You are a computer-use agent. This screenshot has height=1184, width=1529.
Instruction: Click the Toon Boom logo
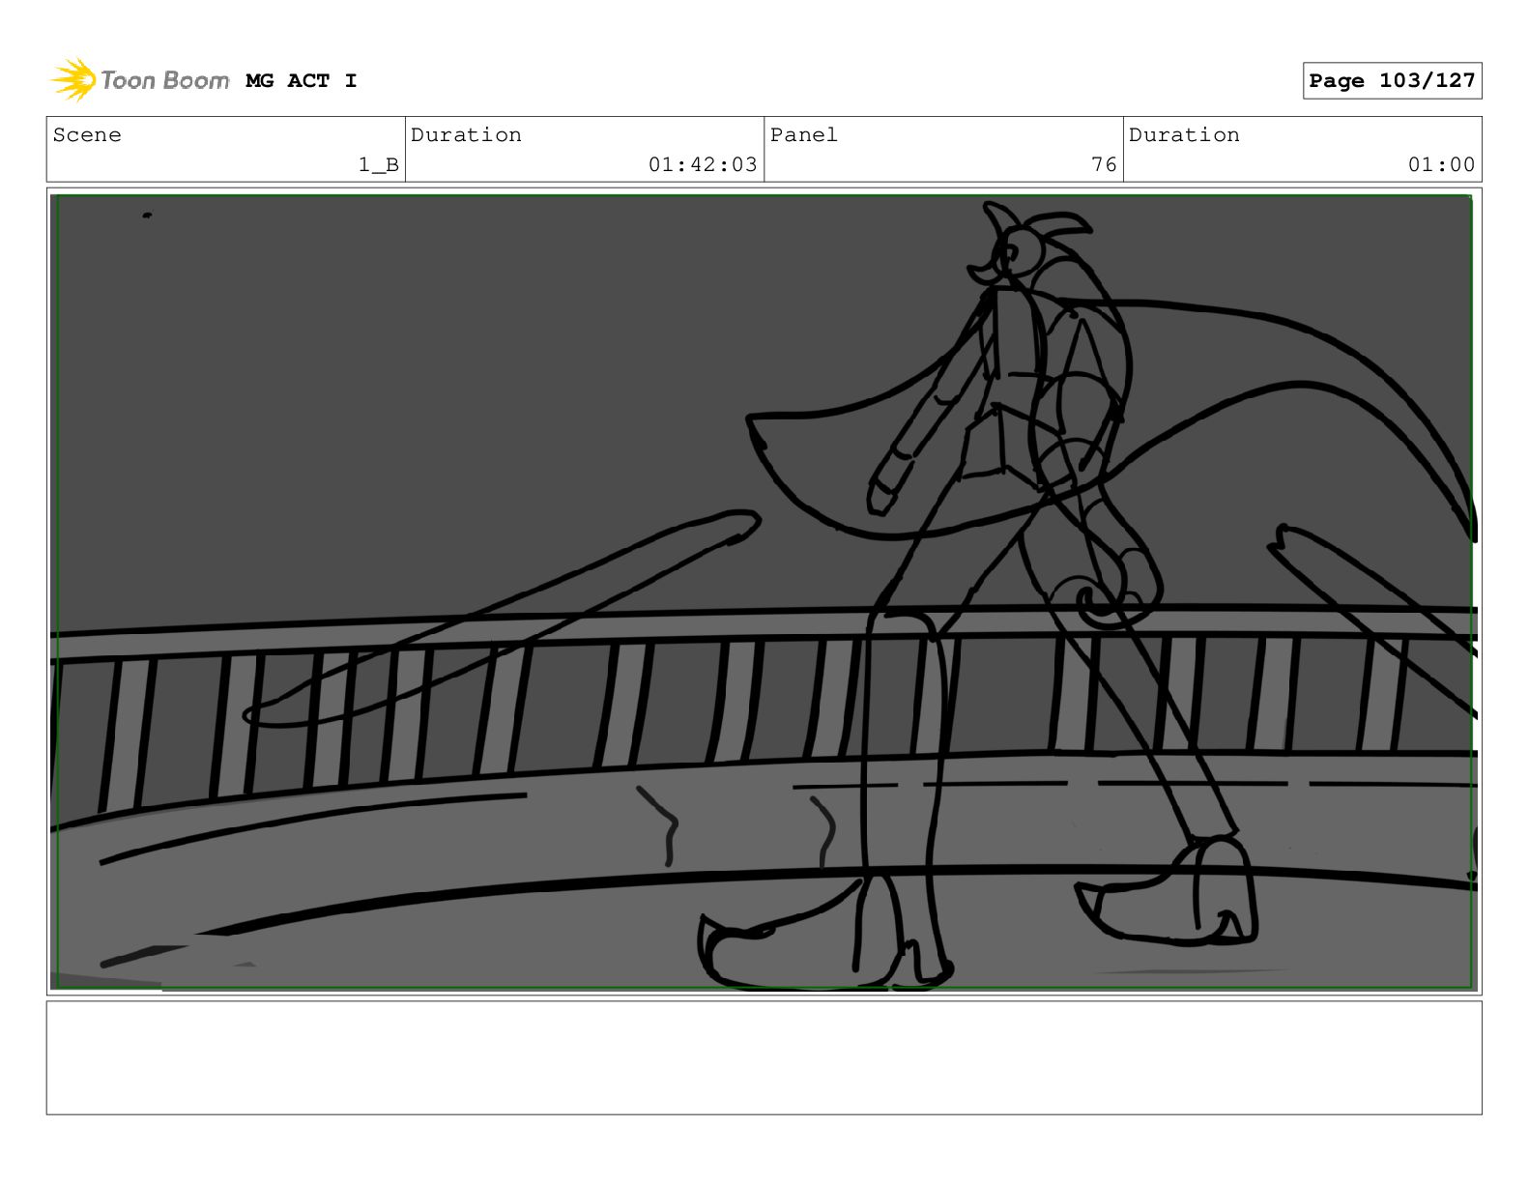[140, 79]
